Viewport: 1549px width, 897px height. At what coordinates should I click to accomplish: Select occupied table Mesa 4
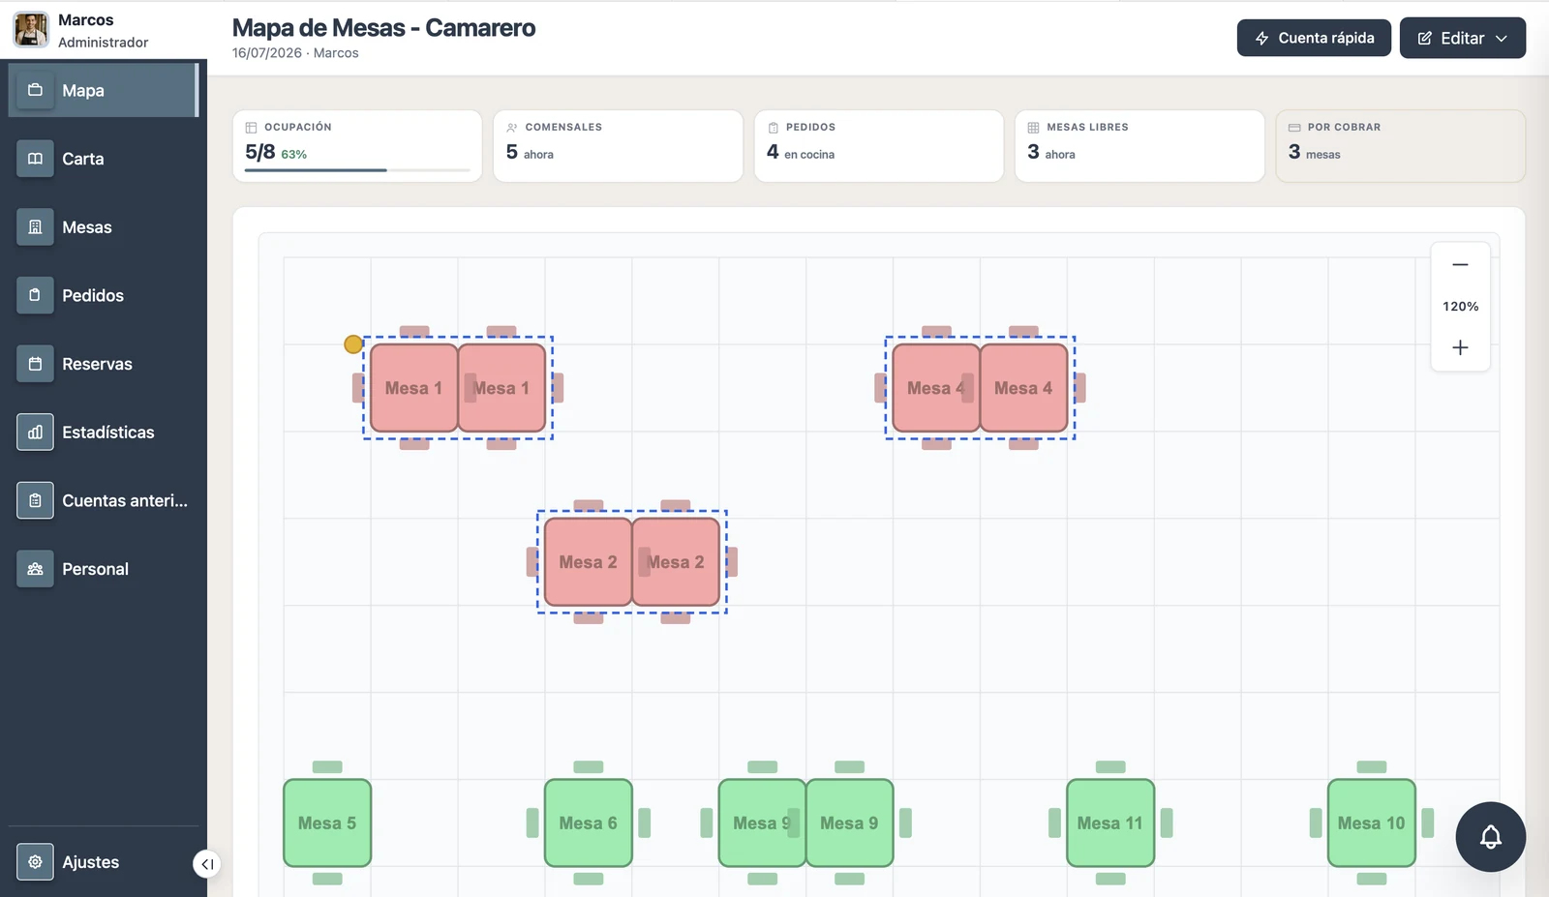[980, 388]
